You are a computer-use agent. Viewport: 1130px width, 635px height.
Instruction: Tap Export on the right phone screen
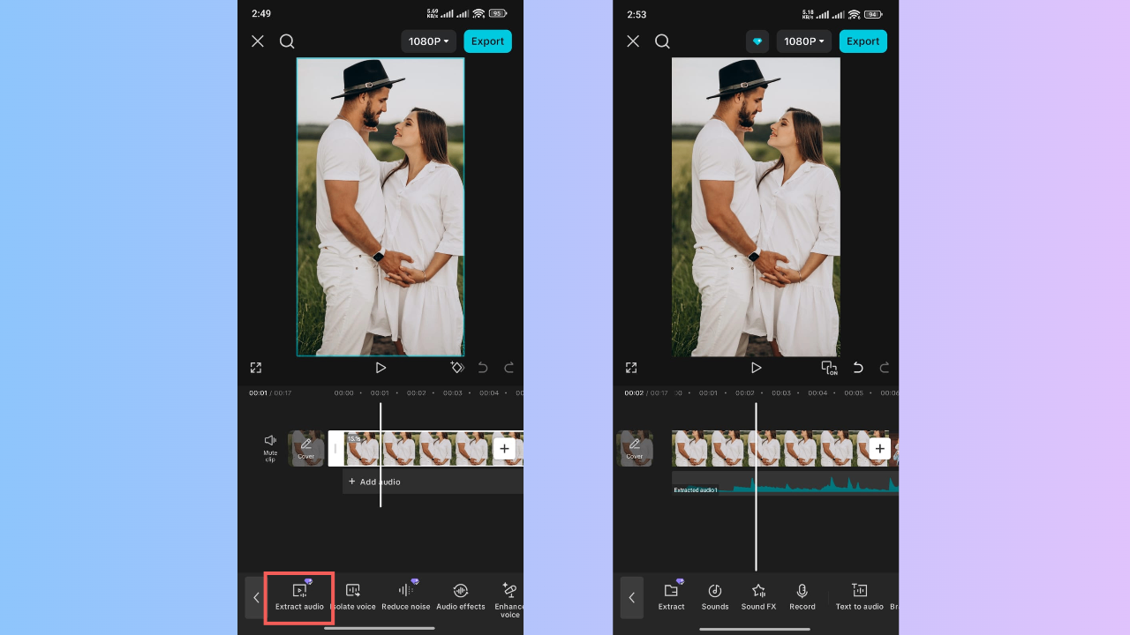click(863, 41)
